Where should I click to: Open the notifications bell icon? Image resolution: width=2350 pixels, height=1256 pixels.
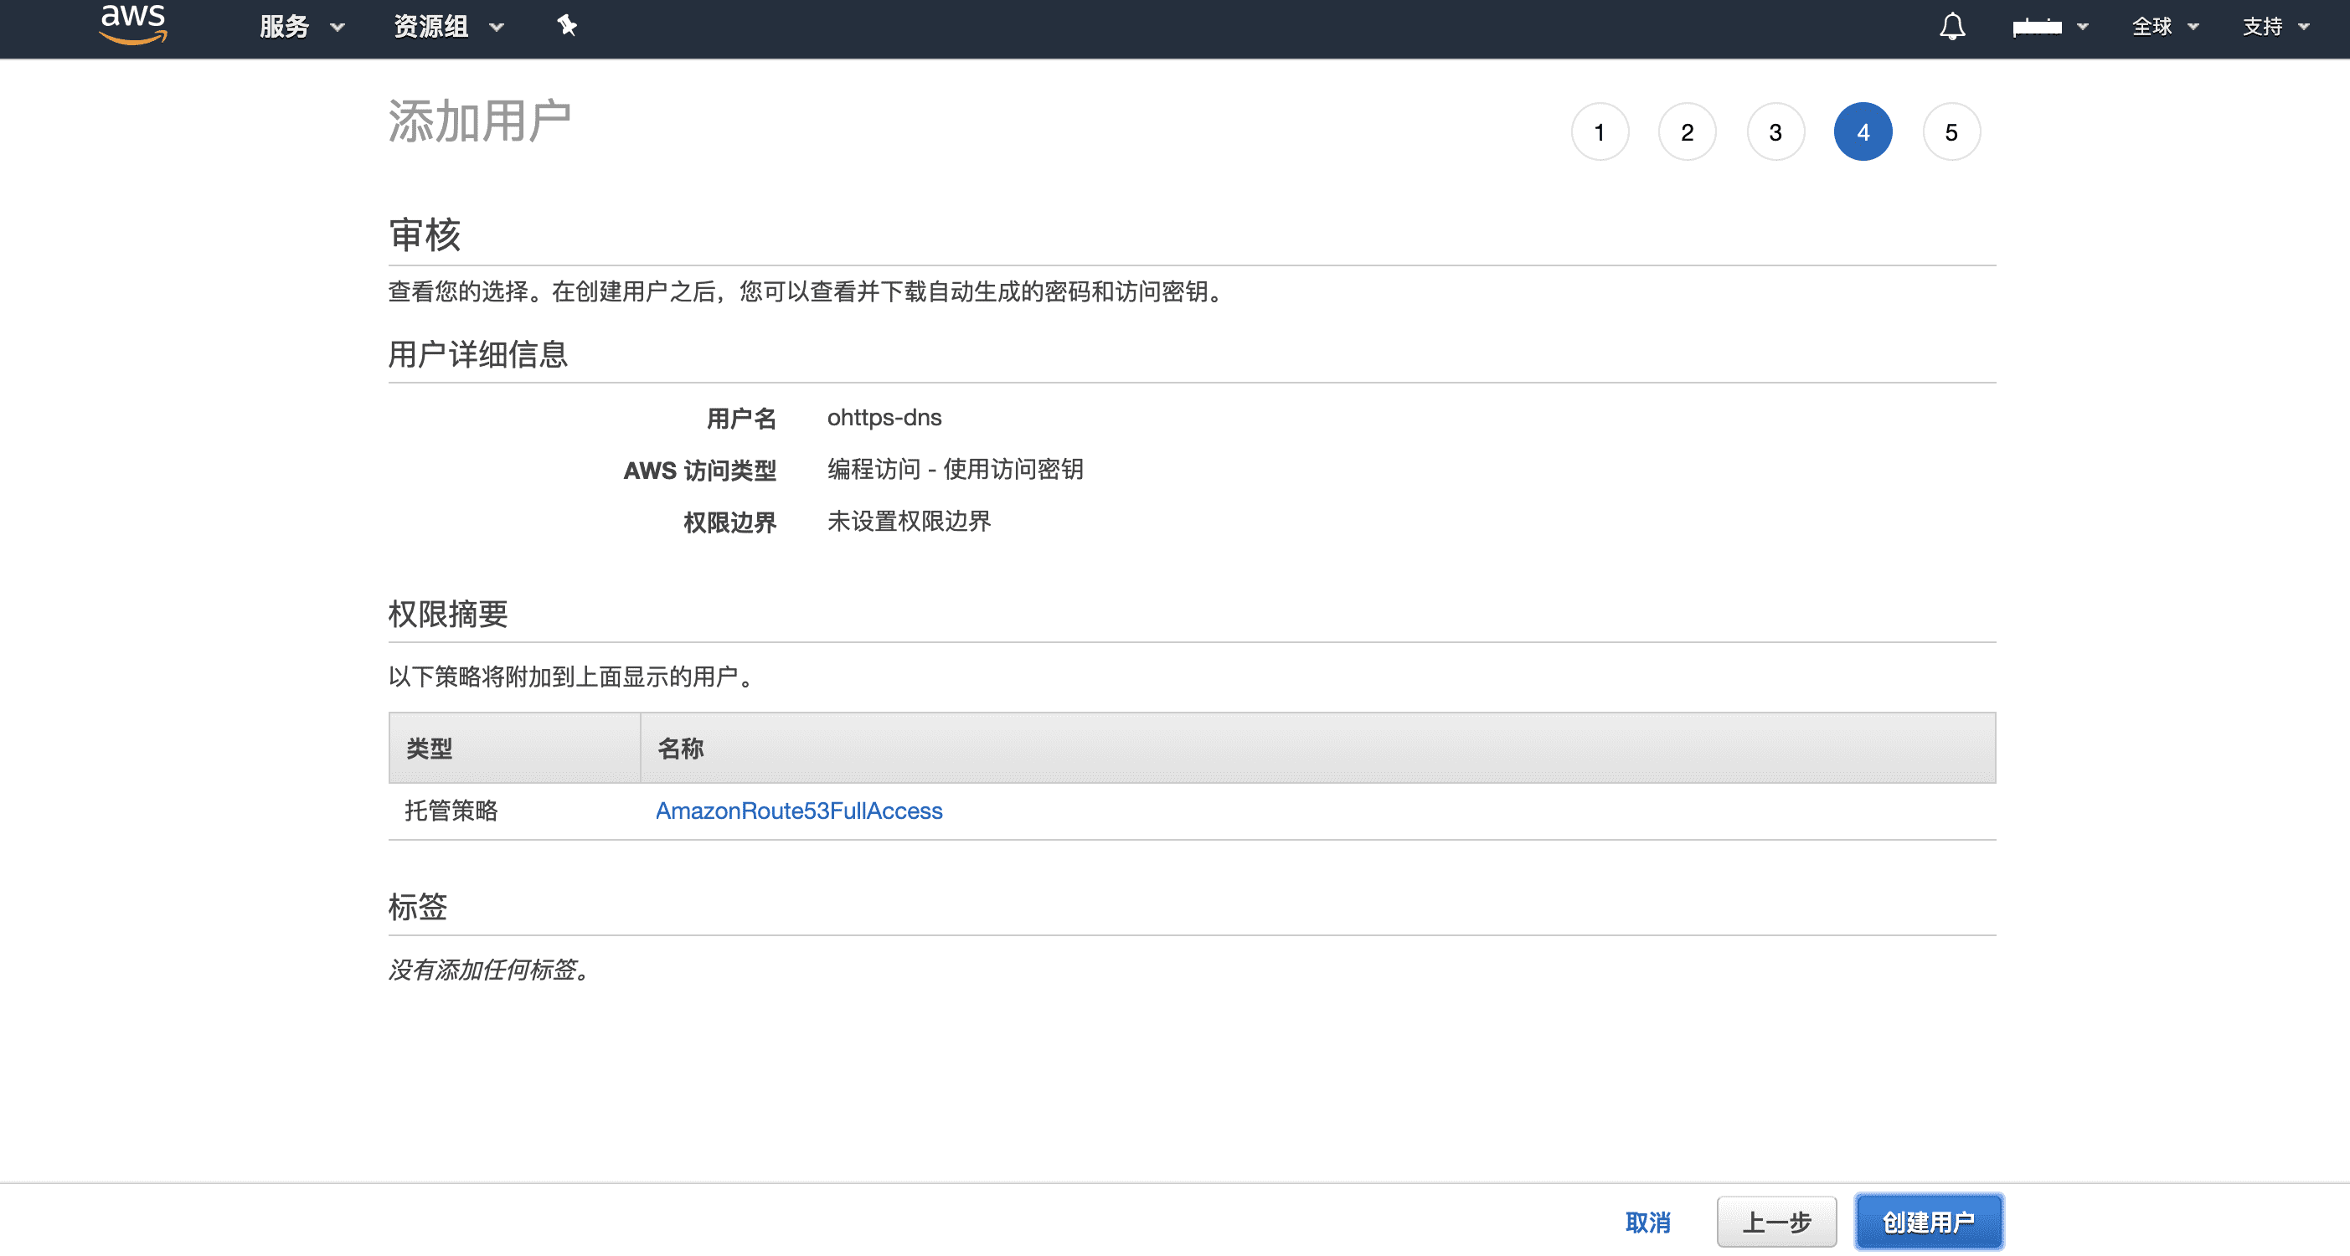1951,27
